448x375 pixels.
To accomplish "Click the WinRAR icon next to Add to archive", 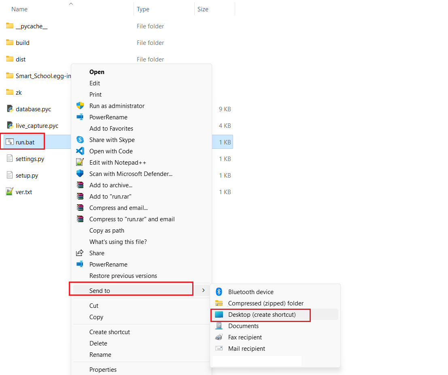I will (x=80, y=185).
